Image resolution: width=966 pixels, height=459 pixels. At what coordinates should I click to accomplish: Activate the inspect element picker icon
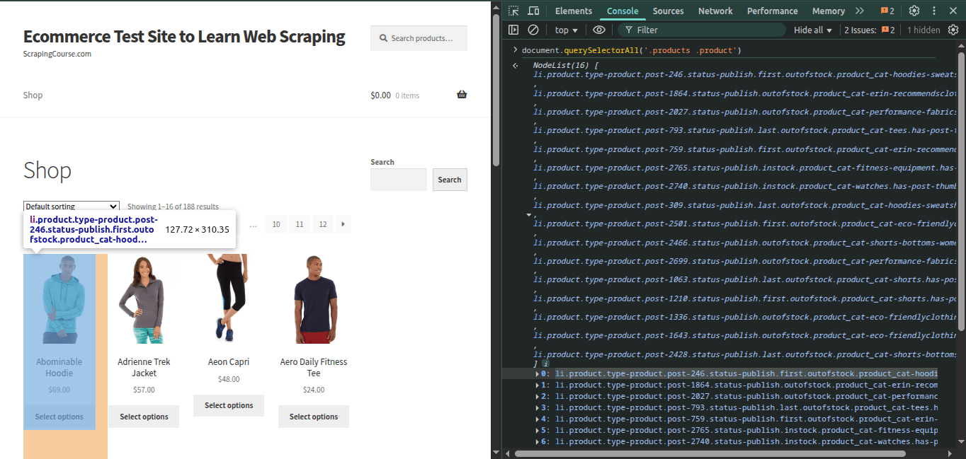tap(514, 11)
